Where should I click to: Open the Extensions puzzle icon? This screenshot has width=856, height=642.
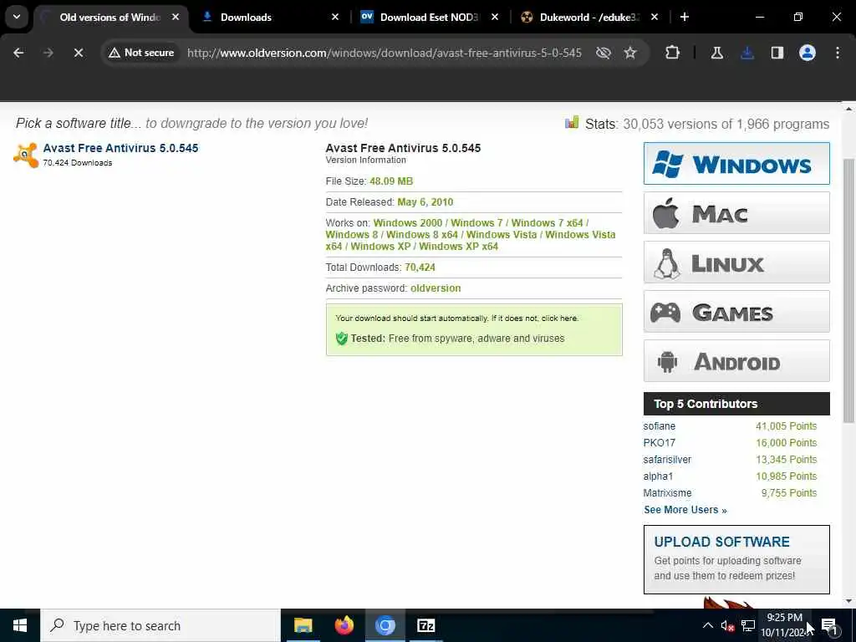[x=673, y=53]
